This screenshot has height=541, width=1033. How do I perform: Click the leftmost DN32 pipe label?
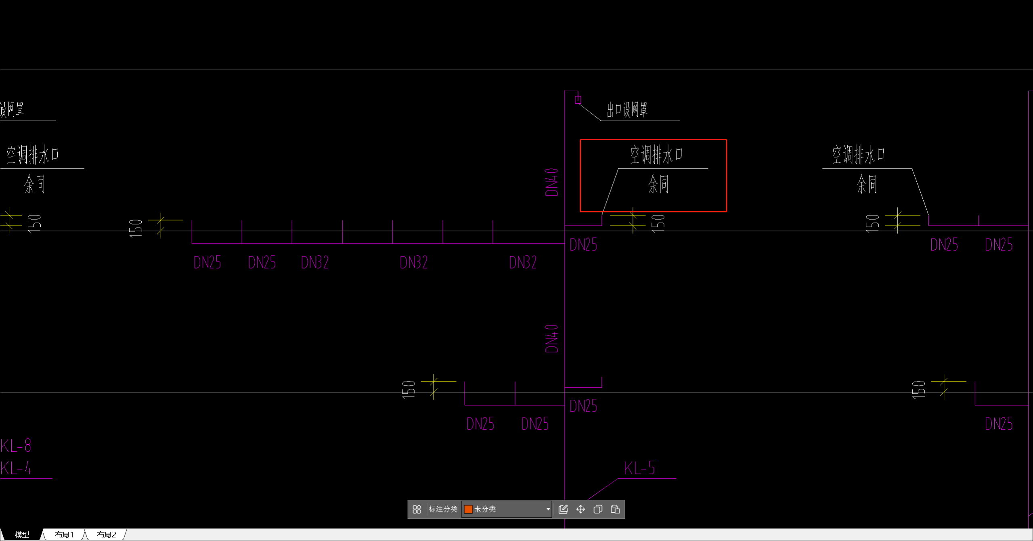315,262
